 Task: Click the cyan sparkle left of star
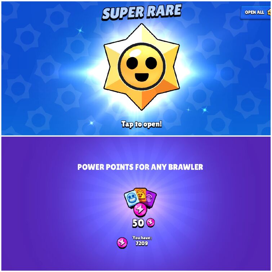tap(80, 31)
